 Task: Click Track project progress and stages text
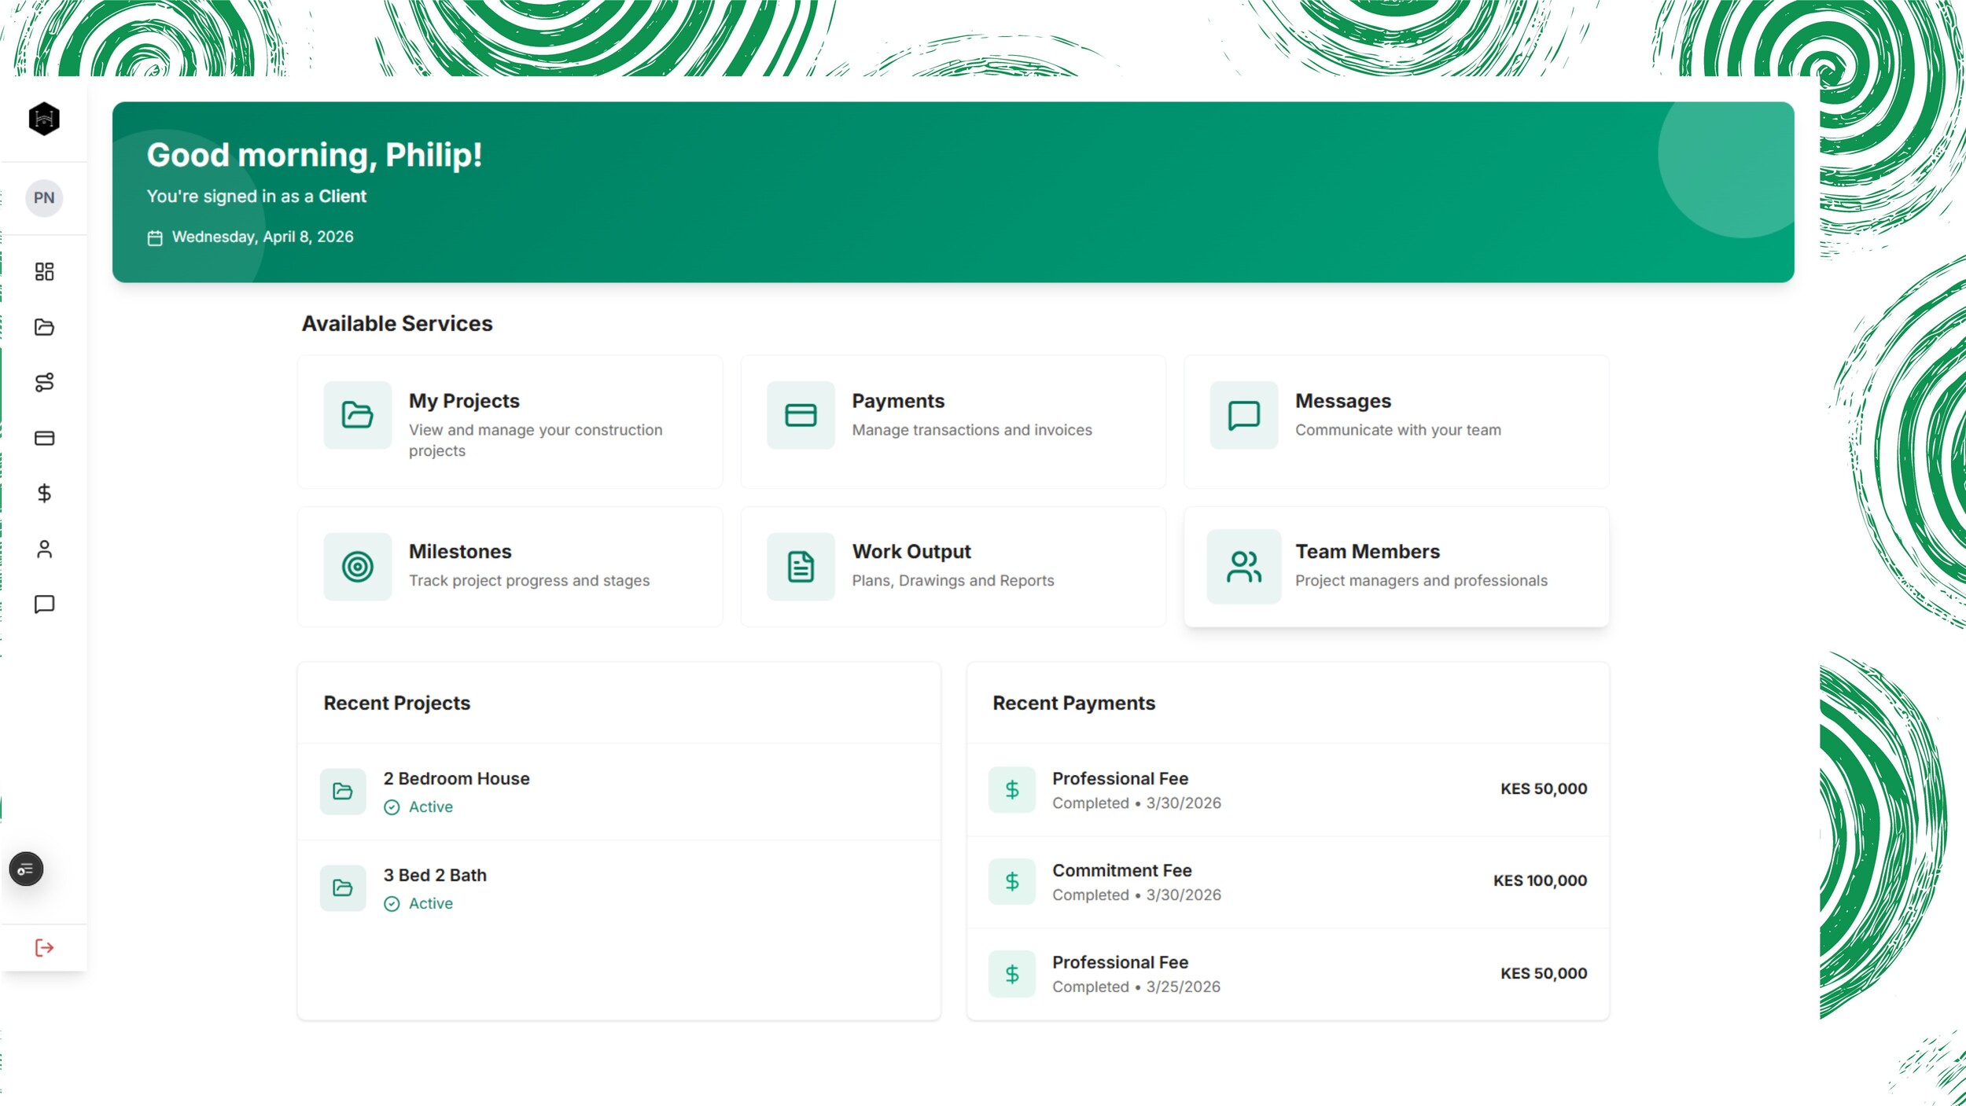pos(529,580)
